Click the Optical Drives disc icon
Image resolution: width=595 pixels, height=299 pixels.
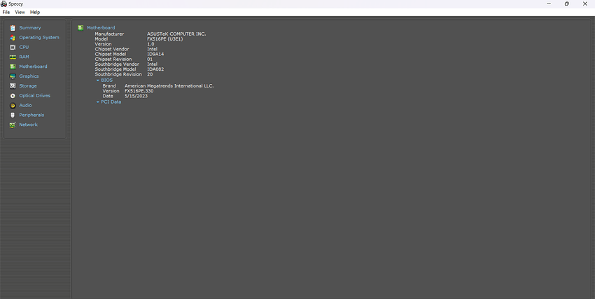(13, 96)
